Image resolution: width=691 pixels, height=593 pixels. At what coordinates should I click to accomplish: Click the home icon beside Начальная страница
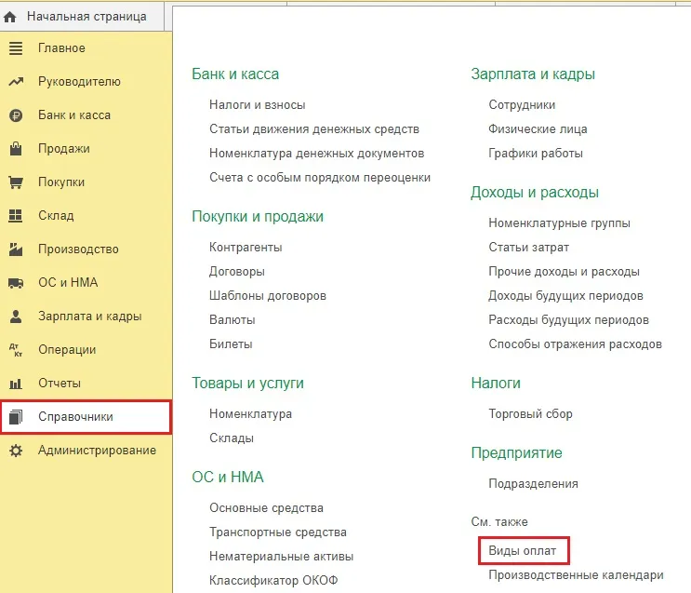tap(10, 17)
